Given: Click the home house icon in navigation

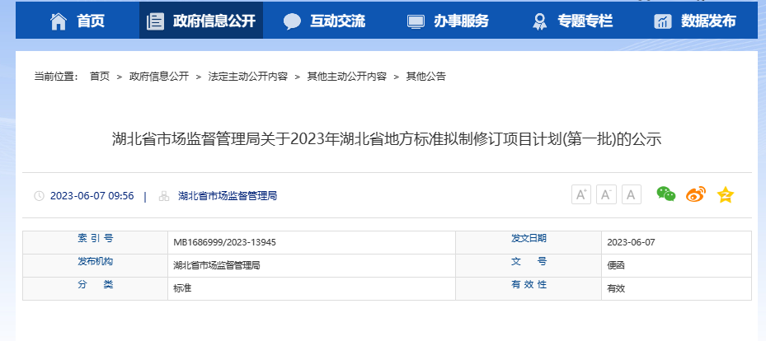Looking at the screenshot, I should pyautogui.click(x=59, y=21).
